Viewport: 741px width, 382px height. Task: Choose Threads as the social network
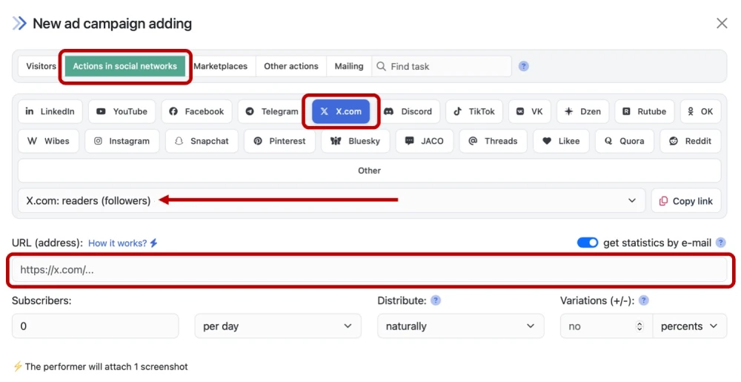[493, 141]
